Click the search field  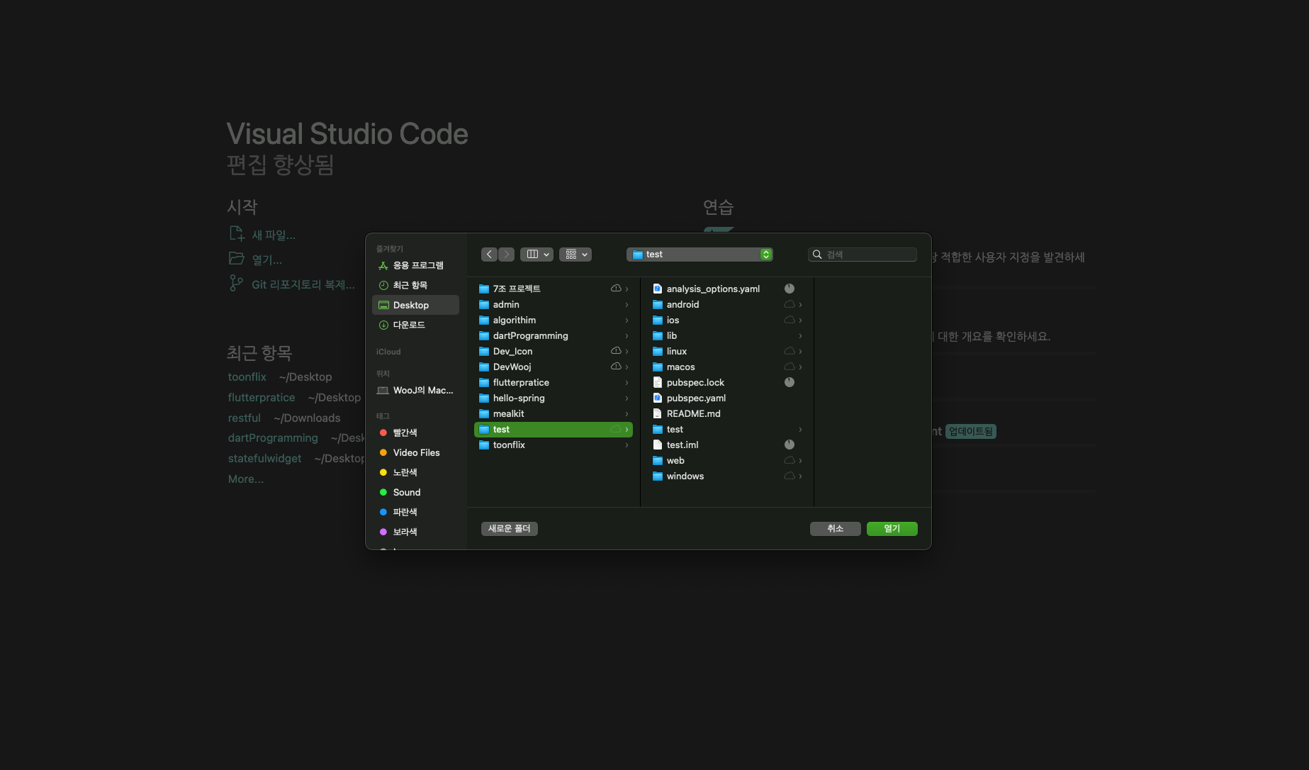862,255
